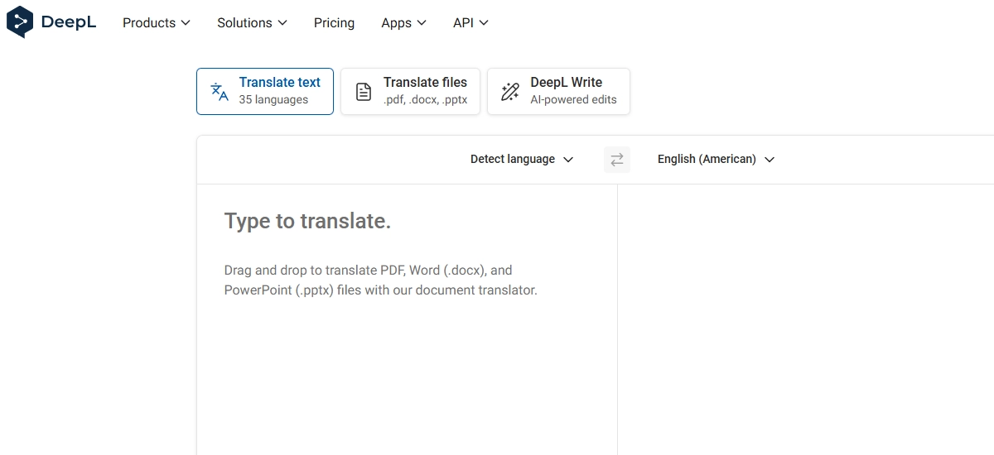Go to the Pricing page
Viewport: 994px width, 455px height.
334,23
